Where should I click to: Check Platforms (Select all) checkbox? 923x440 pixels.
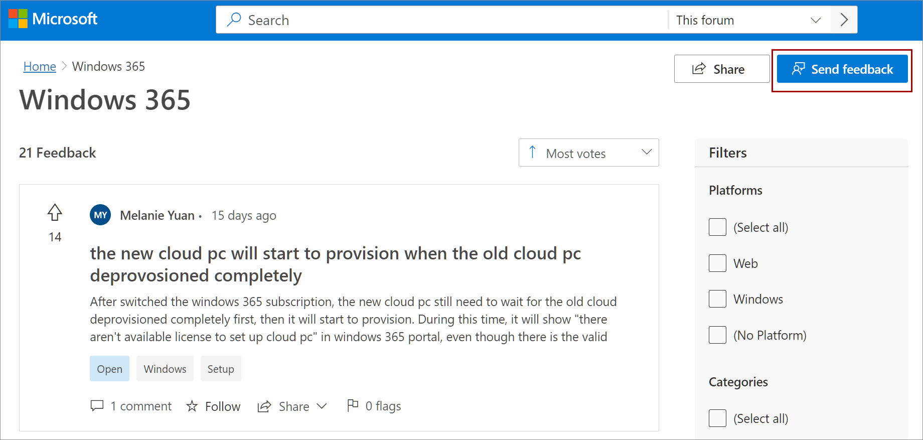[x=717, y=227]
